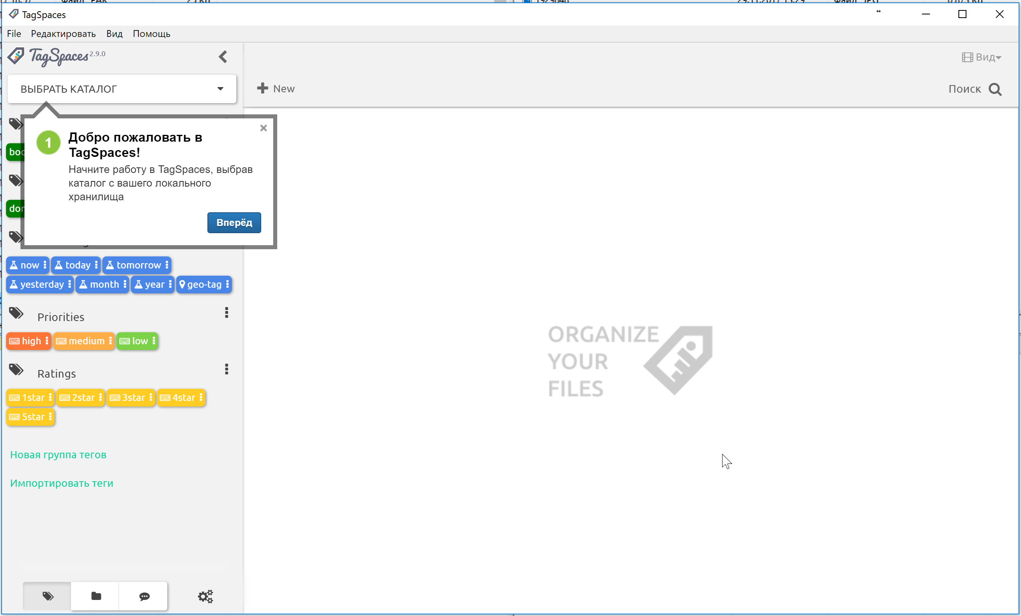Open the Поиск search
The height and width of the screenshot is (616, 1021).
[x=975, y=89]
